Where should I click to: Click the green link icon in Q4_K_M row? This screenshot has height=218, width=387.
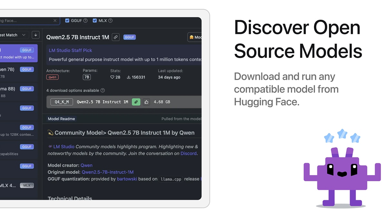[136, 102]
